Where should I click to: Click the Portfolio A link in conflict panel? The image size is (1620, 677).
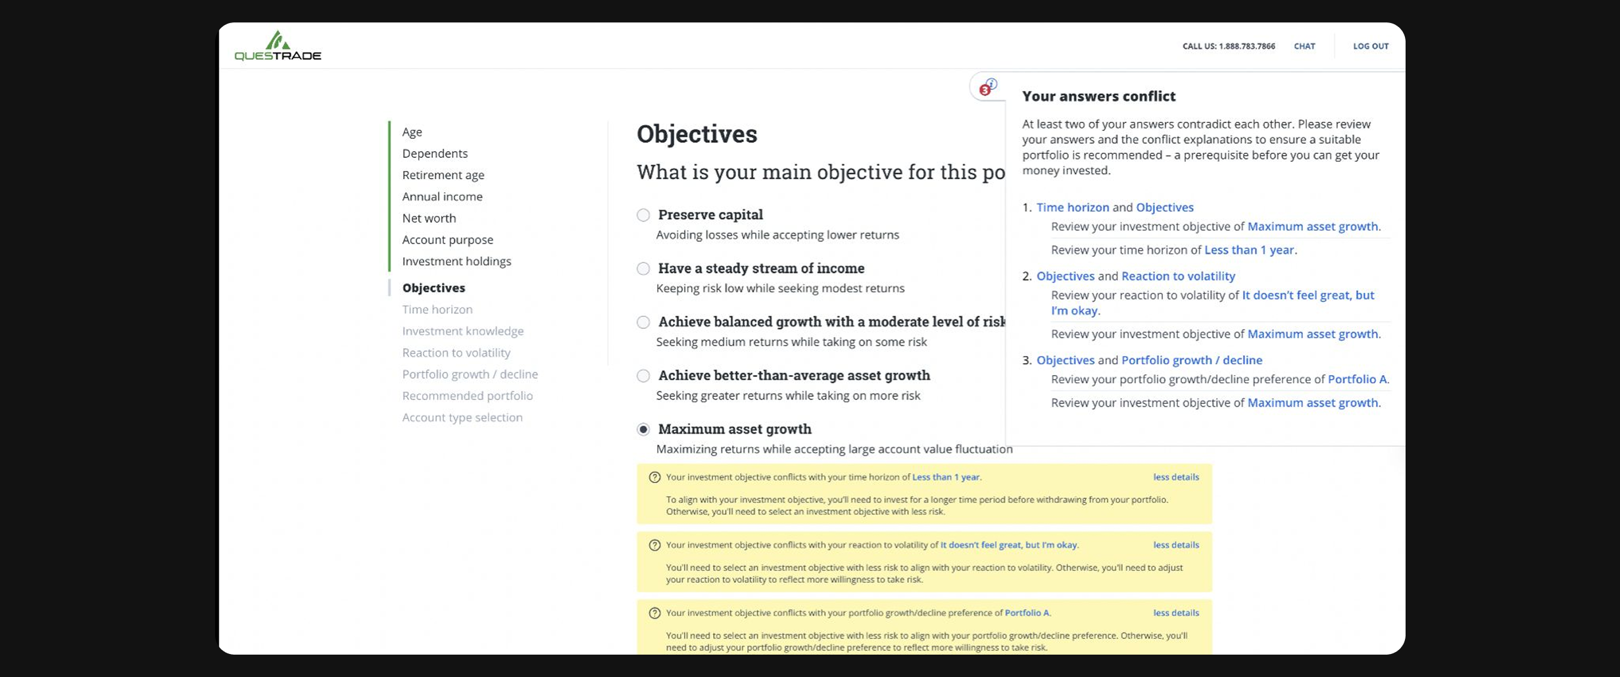click(1358, 379)
